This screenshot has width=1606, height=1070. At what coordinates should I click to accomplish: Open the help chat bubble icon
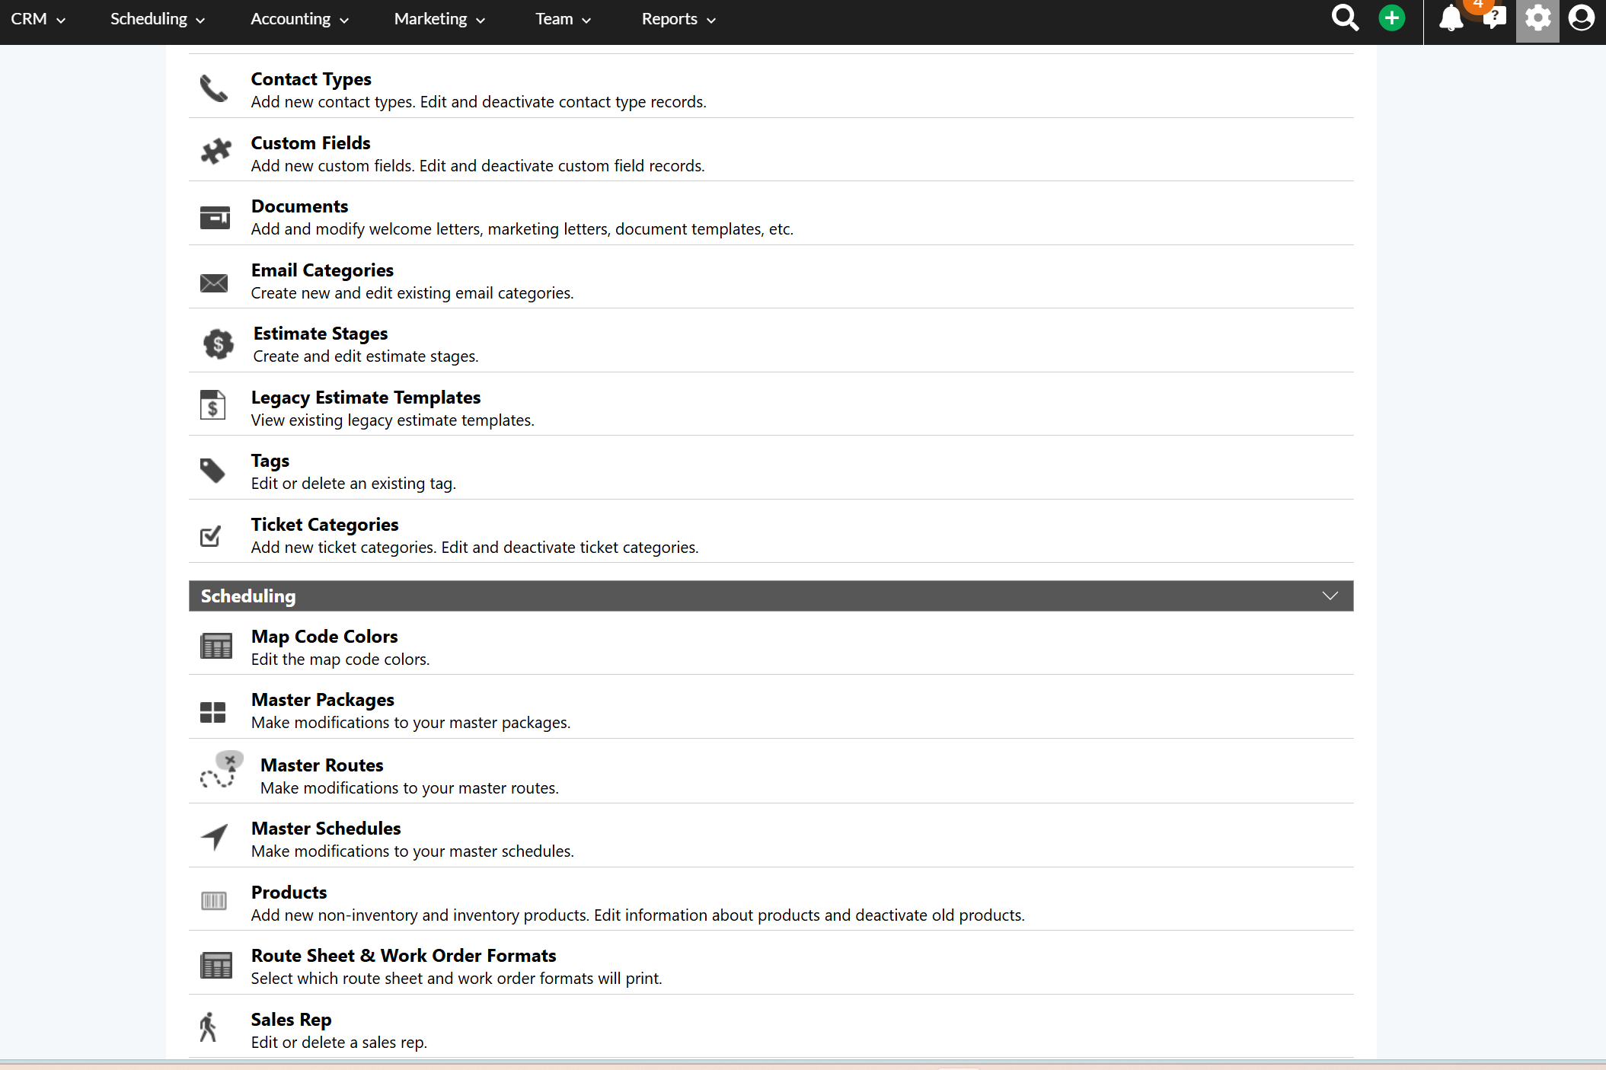coord(1495,18)
